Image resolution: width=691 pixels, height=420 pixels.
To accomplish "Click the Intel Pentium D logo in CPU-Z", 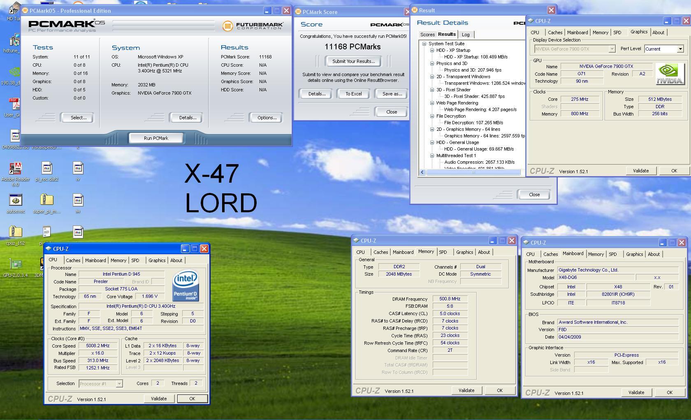I will pos(186,285).
